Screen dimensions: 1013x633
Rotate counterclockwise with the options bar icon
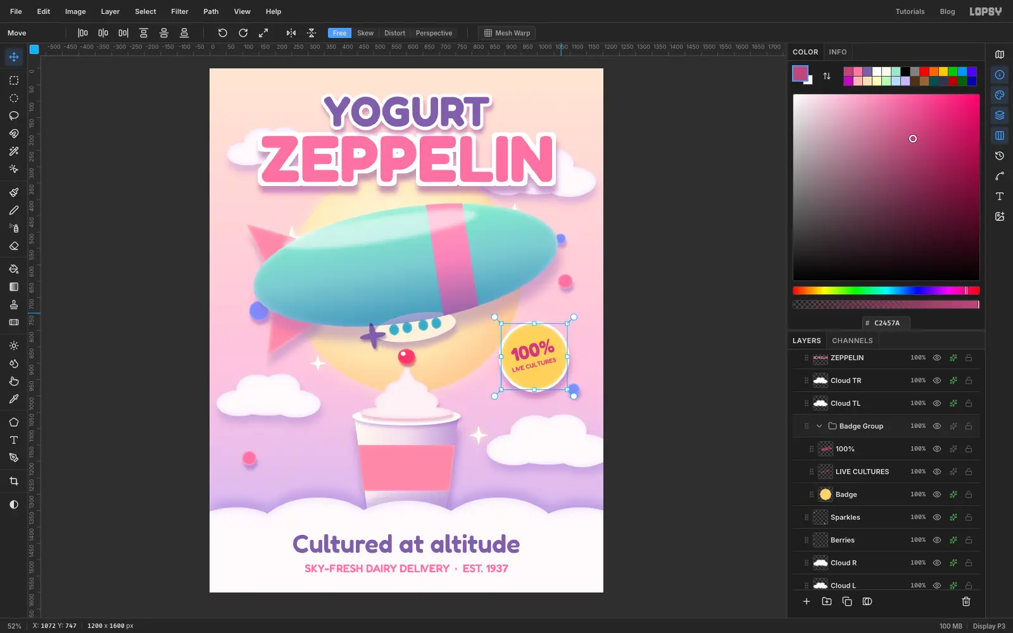[x=223, y=33]
